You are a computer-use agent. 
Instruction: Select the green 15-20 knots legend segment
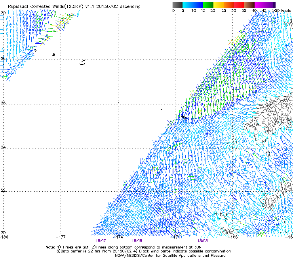point(208,5)
